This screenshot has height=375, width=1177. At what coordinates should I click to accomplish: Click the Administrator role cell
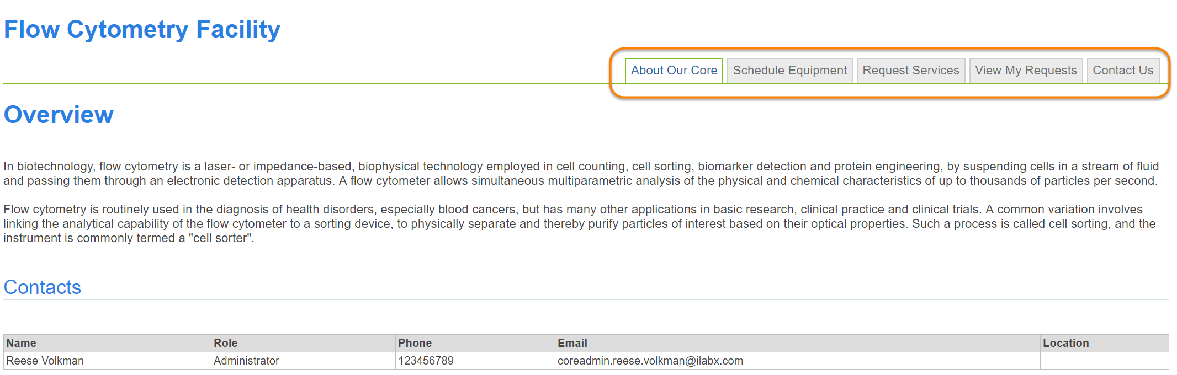click(246, 361)
